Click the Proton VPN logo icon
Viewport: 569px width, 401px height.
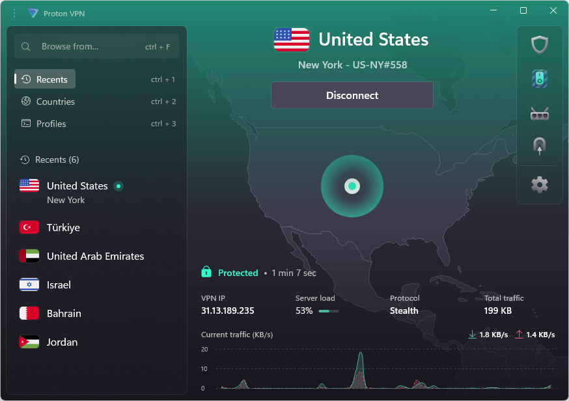coord(33,13)
